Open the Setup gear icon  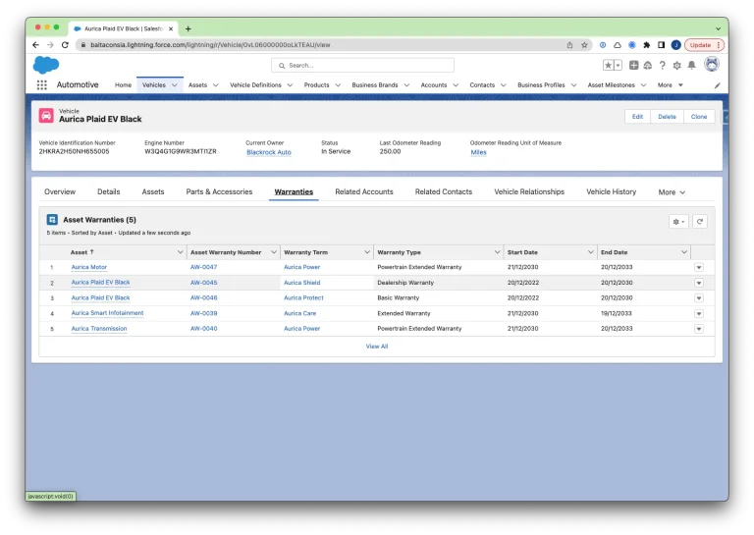676,65
